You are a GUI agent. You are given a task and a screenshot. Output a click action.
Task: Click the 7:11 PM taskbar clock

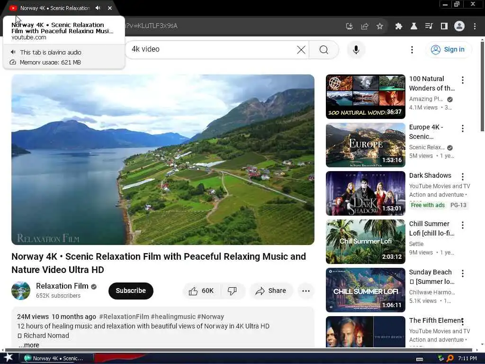(467, 358)
